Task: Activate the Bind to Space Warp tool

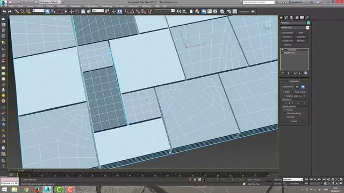Action: (28, 11)
